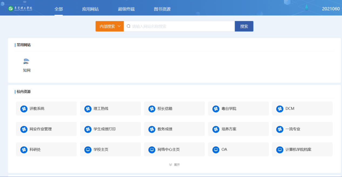Viewport: 342px width, 177px height.
Task: Click the DCM text label
Action: pyautogui.click(x=290, y=109)
